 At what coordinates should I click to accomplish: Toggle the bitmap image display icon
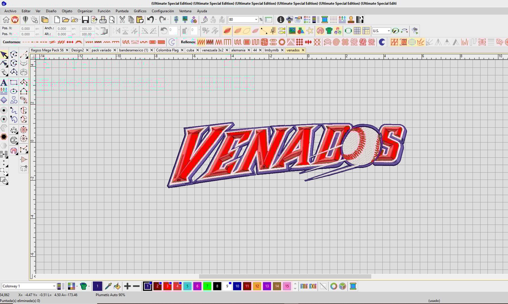click(x=292, y=31)
